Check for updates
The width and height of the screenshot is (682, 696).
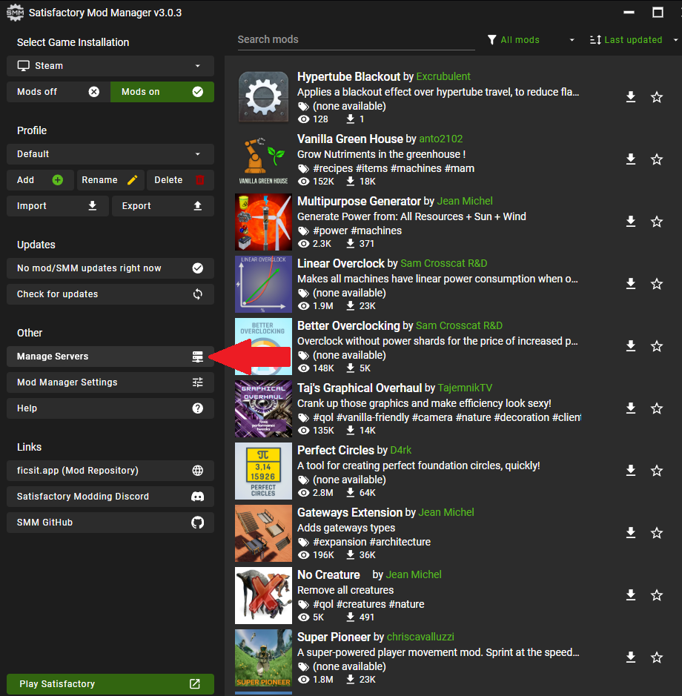pos(110,294)
